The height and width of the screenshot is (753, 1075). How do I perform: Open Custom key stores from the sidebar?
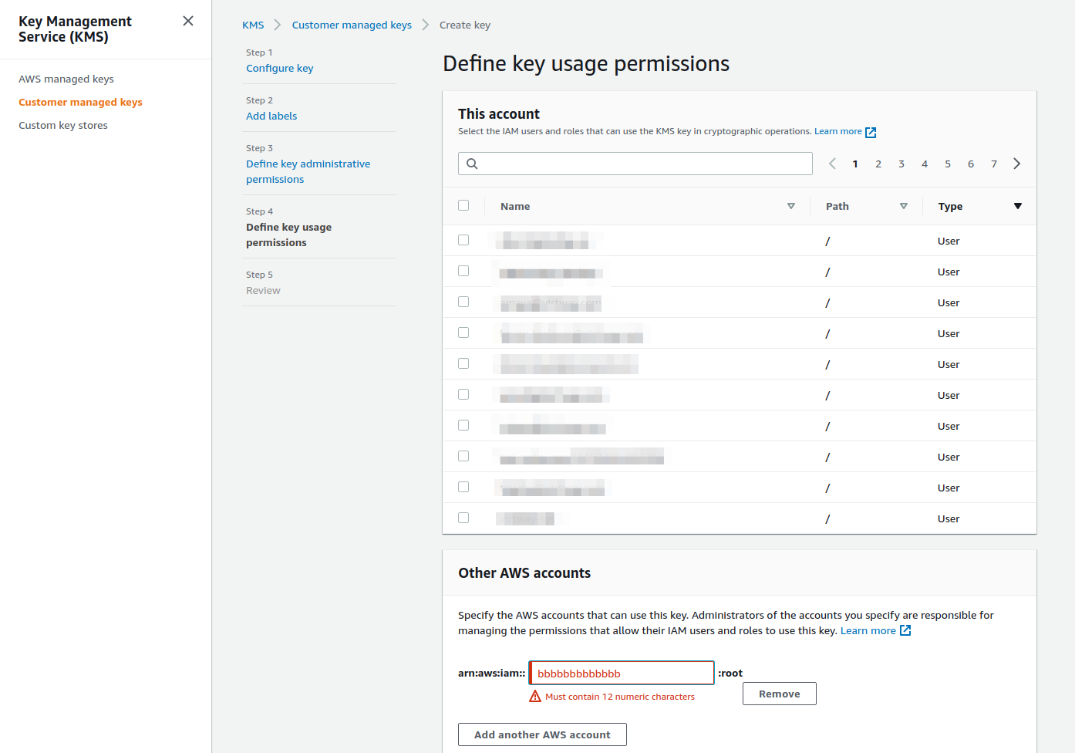tap(62, 124)
